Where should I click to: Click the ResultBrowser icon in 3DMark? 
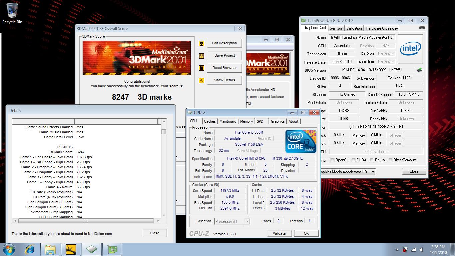point(202,68)
